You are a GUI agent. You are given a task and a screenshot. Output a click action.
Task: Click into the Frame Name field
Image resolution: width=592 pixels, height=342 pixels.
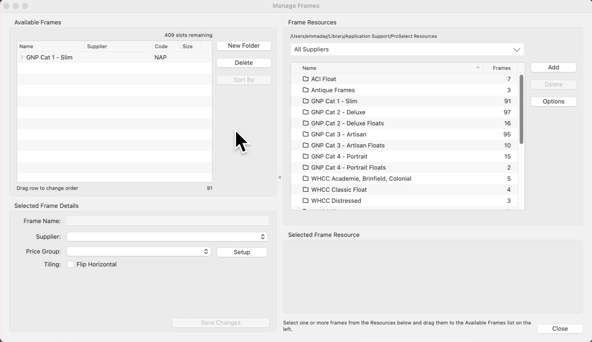coord(167,221)
